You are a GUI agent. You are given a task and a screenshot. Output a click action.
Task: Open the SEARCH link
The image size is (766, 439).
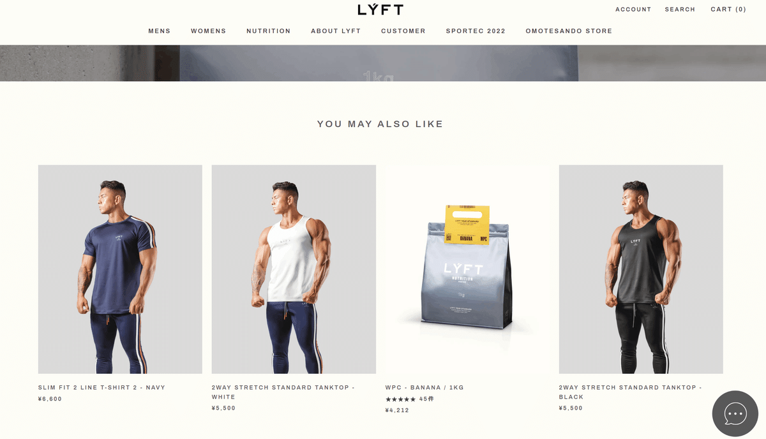click(x=680, y=9)
